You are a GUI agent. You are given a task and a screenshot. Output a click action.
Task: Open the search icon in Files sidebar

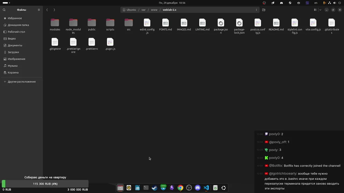pos(4,10)
